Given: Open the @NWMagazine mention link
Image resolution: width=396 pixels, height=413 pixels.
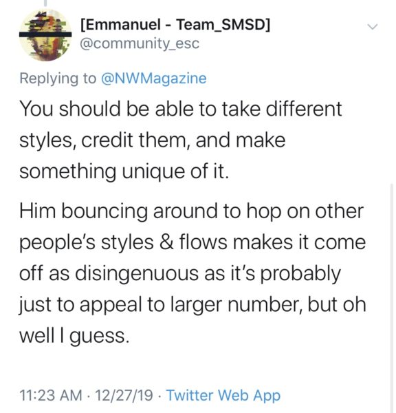Looking at the screenshot, I should coord(154,78).
